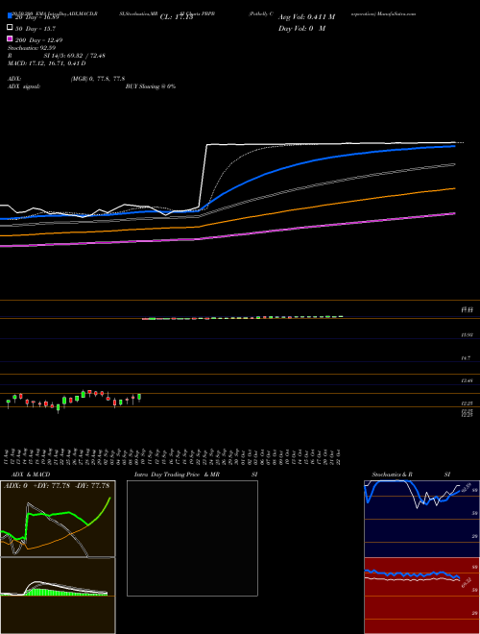Click the red RSI chart panel

(x=421, y=596)
